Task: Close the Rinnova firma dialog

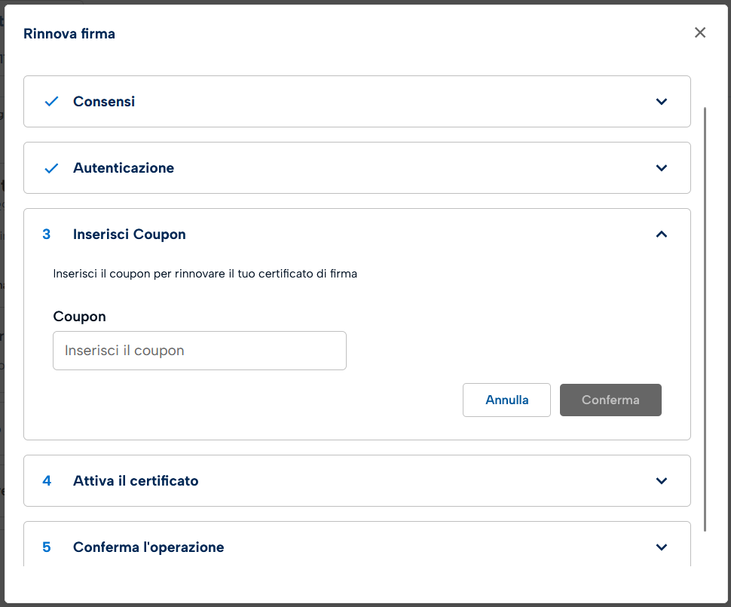Action: pyautogui.click(x=700, y=32)
